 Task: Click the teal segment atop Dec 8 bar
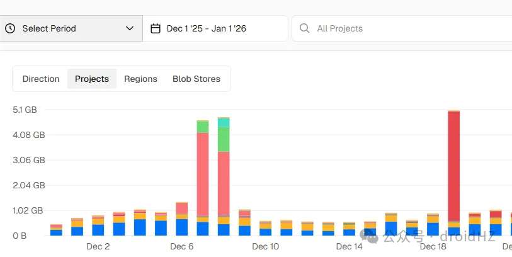(x=224, y=122)
